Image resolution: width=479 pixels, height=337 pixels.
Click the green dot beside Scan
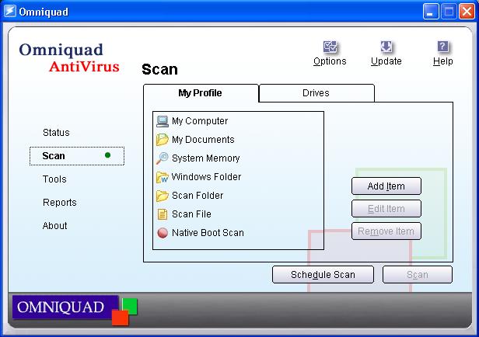point(107,155)
